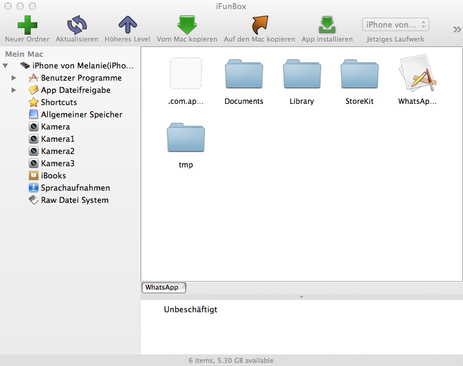Show more toolbar items via double chevron
This screenshot has width=463, height=366.
457,29
